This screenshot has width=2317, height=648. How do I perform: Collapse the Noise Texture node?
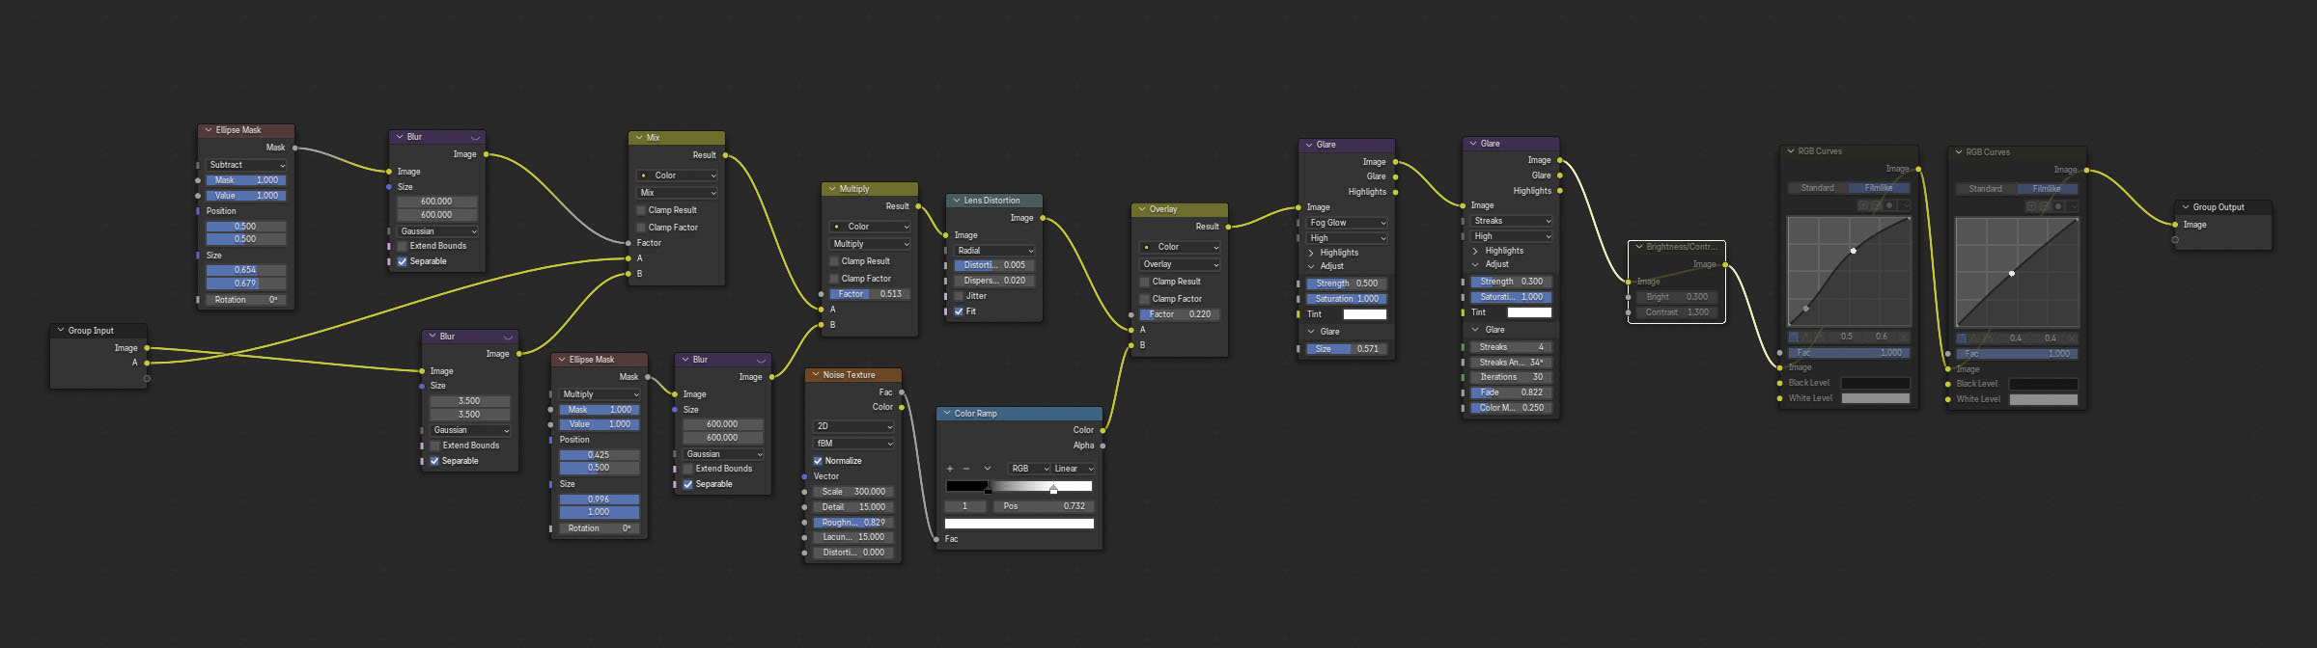815,375
